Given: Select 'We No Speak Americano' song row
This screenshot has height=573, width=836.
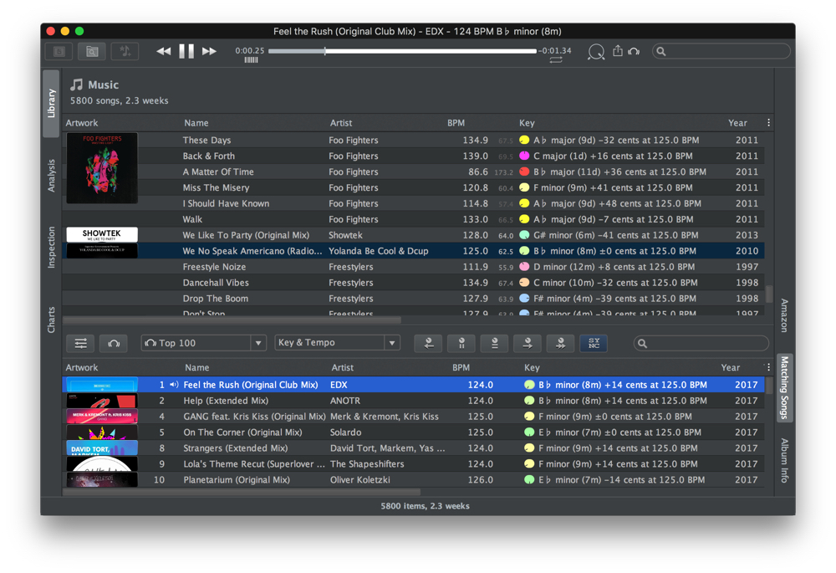Looking at the screenshot, I should point(413,251).
